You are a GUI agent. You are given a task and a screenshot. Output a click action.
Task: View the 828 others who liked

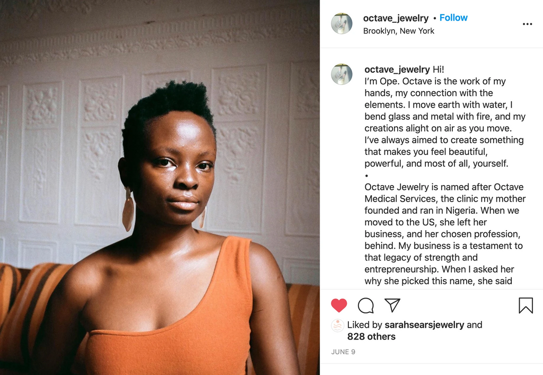tap(371, 337)
